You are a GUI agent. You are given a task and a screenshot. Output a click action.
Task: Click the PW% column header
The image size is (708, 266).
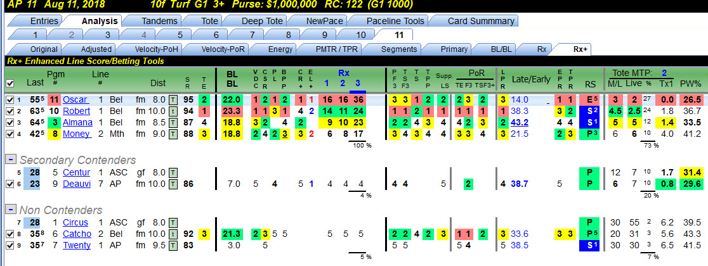(690, 83)
